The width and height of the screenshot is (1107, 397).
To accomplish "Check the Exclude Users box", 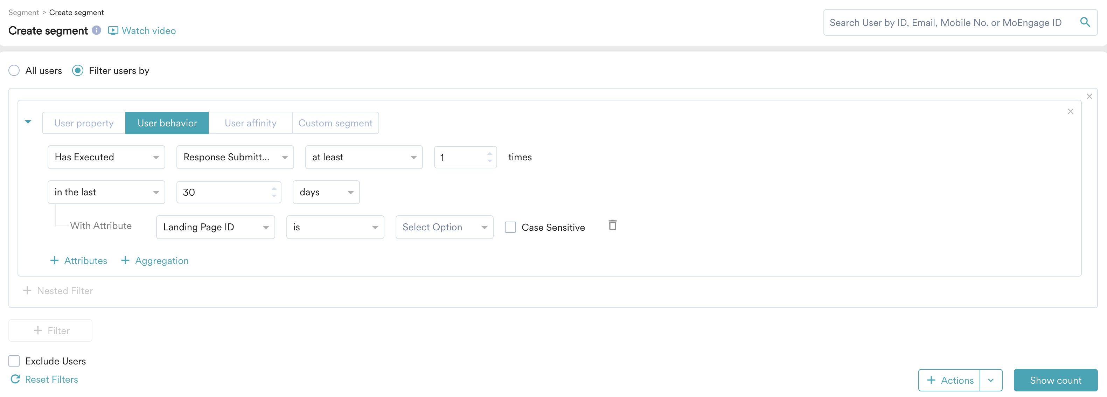I will 14,361.
